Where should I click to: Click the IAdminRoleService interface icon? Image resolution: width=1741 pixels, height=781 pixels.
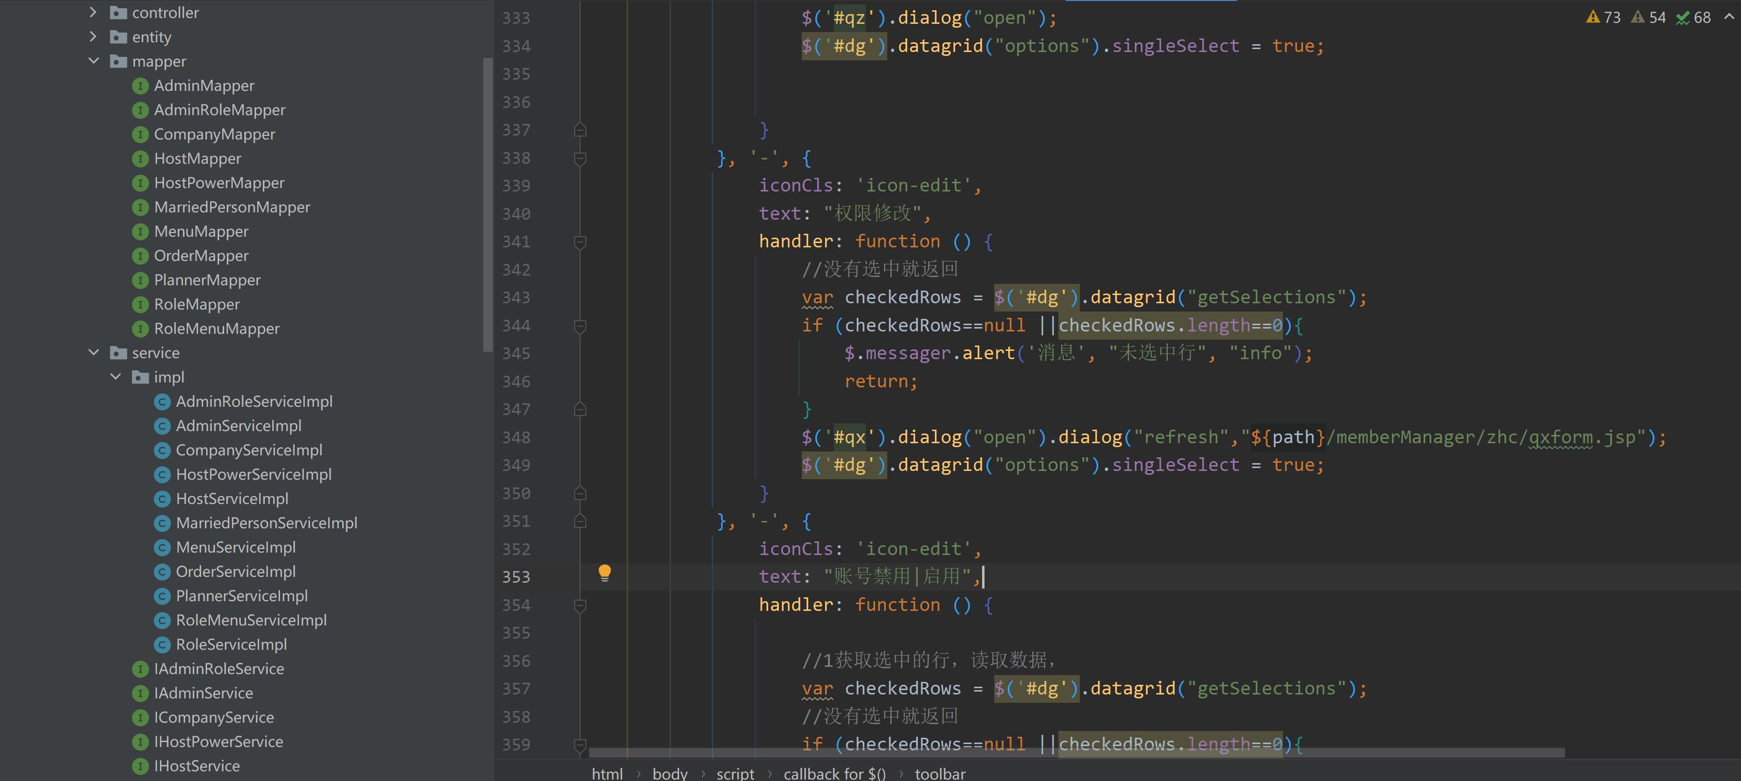pyautogui.click(x=140, y=669)
